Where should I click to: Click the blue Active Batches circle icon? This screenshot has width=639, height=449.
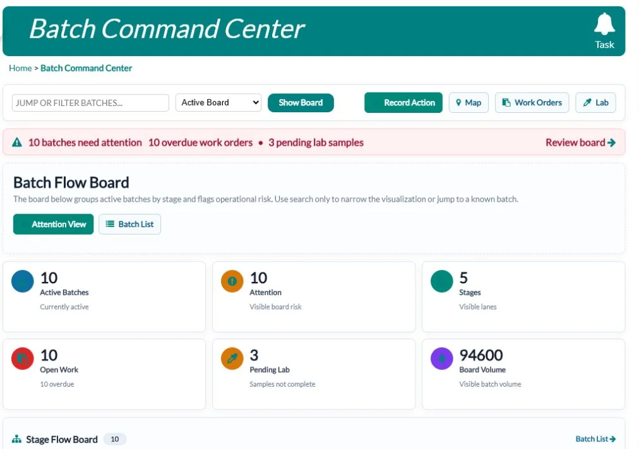click(22, 281)
